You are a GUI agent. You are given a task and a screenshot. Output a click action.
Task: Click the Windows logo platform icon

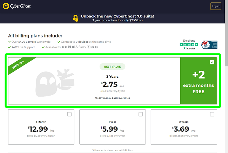point(73,47)
